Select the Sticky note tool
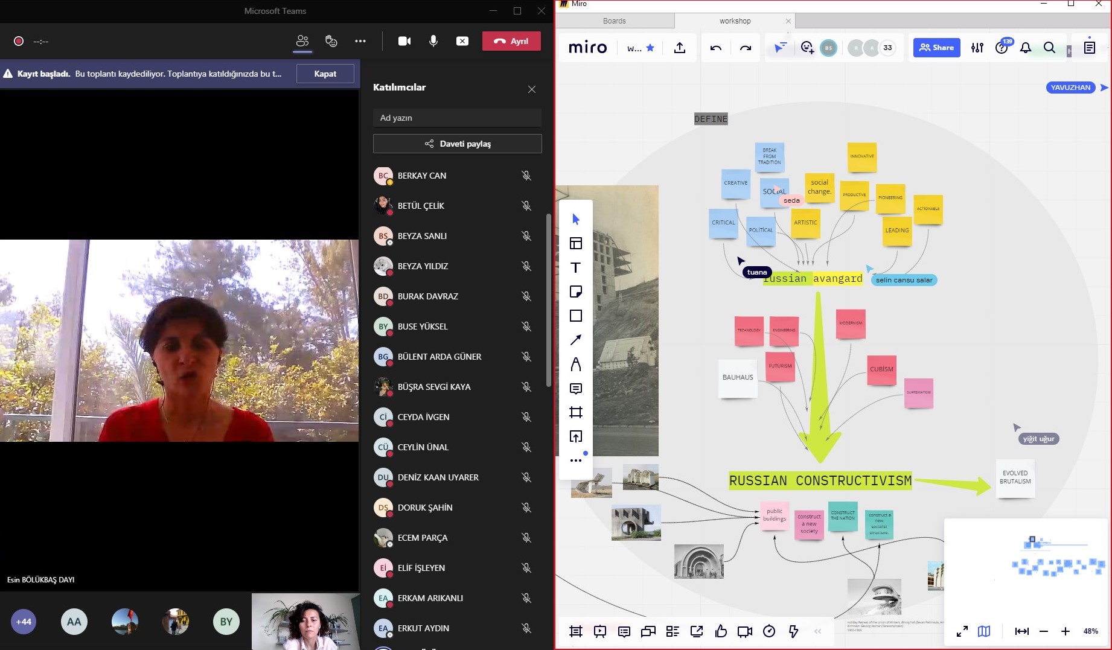 [576, 292]
